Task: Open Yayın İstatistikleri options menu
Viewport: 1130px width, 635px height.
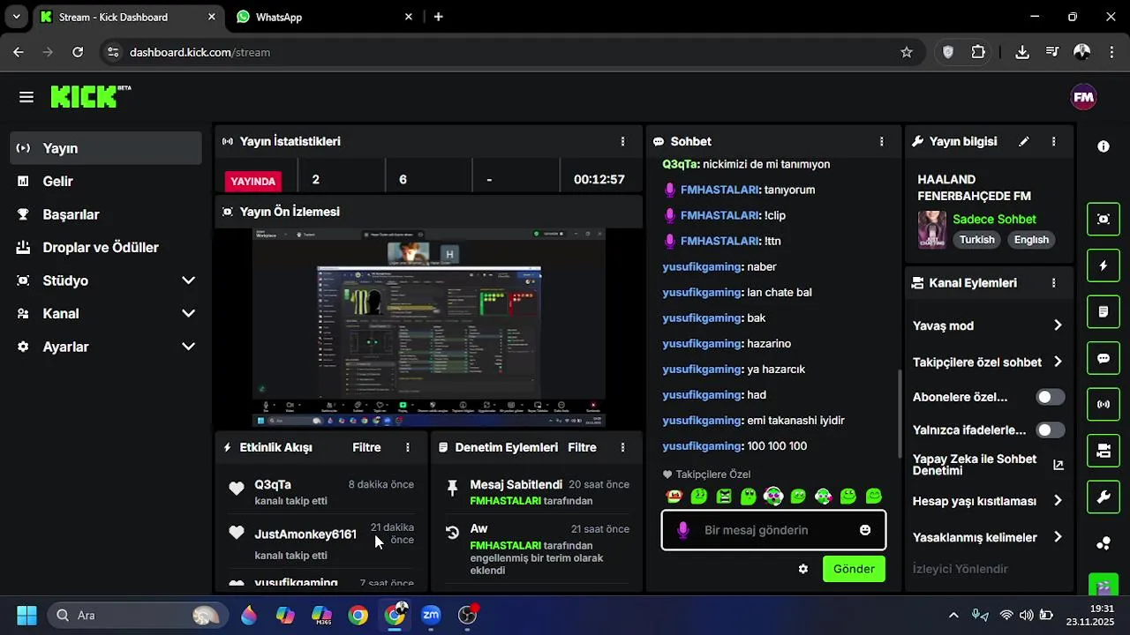Action: (622, 141)
